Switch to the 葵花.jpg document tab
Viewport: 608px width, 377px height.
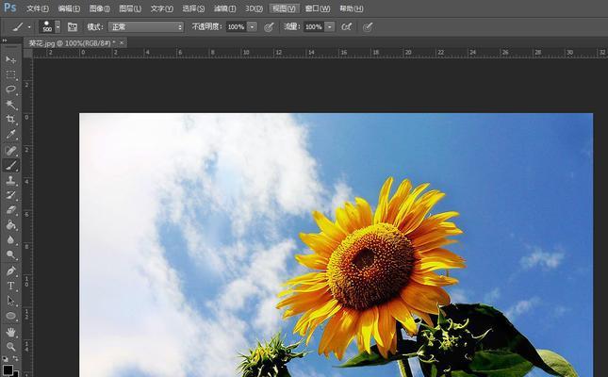coord(71,43)
